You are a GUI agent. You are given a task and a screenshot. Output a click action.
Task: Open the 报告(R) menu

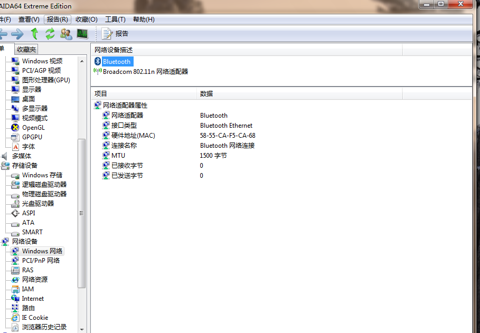coord(57,20)
